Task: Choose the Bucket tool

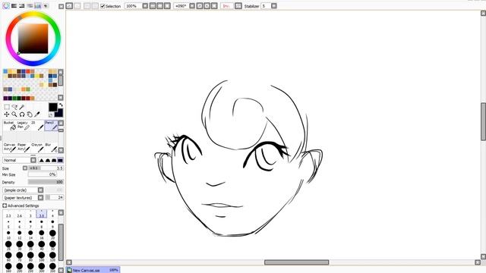Action: tap(10, 125)
